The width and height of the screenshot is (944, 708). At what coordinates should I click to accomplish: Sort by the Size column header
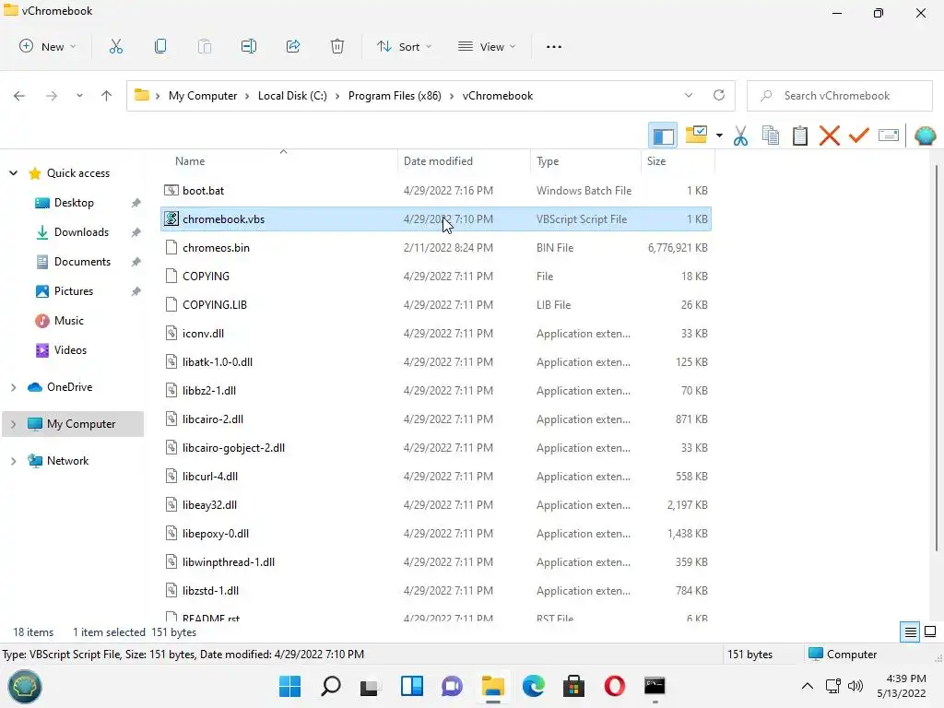[656, 161]
